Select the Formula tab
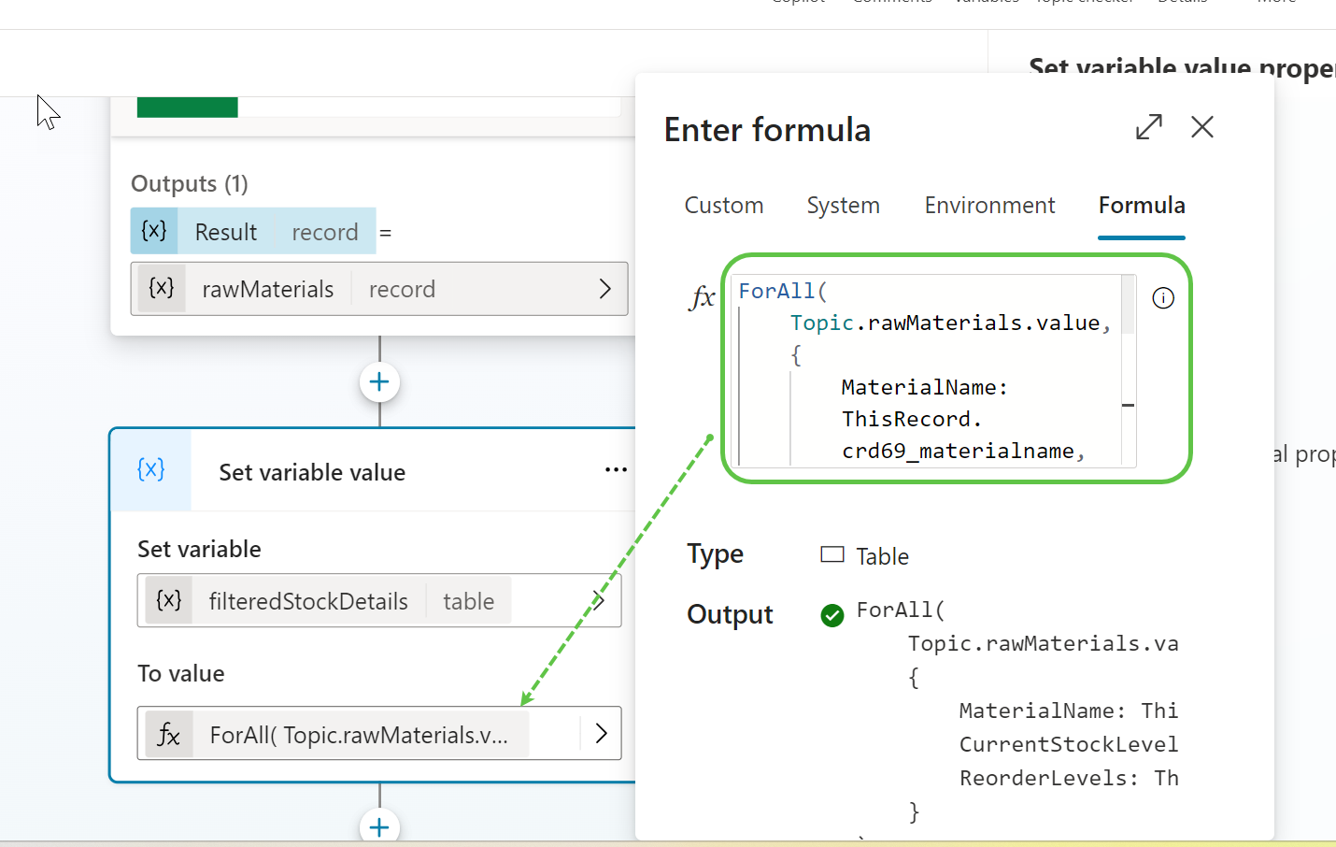1336x847 pixels. coord(1141,206)
